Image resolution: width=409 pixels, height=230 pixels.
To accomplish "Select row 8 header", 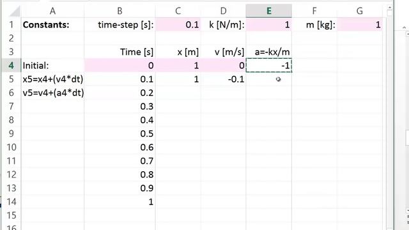I will click(x=12, y=120).
